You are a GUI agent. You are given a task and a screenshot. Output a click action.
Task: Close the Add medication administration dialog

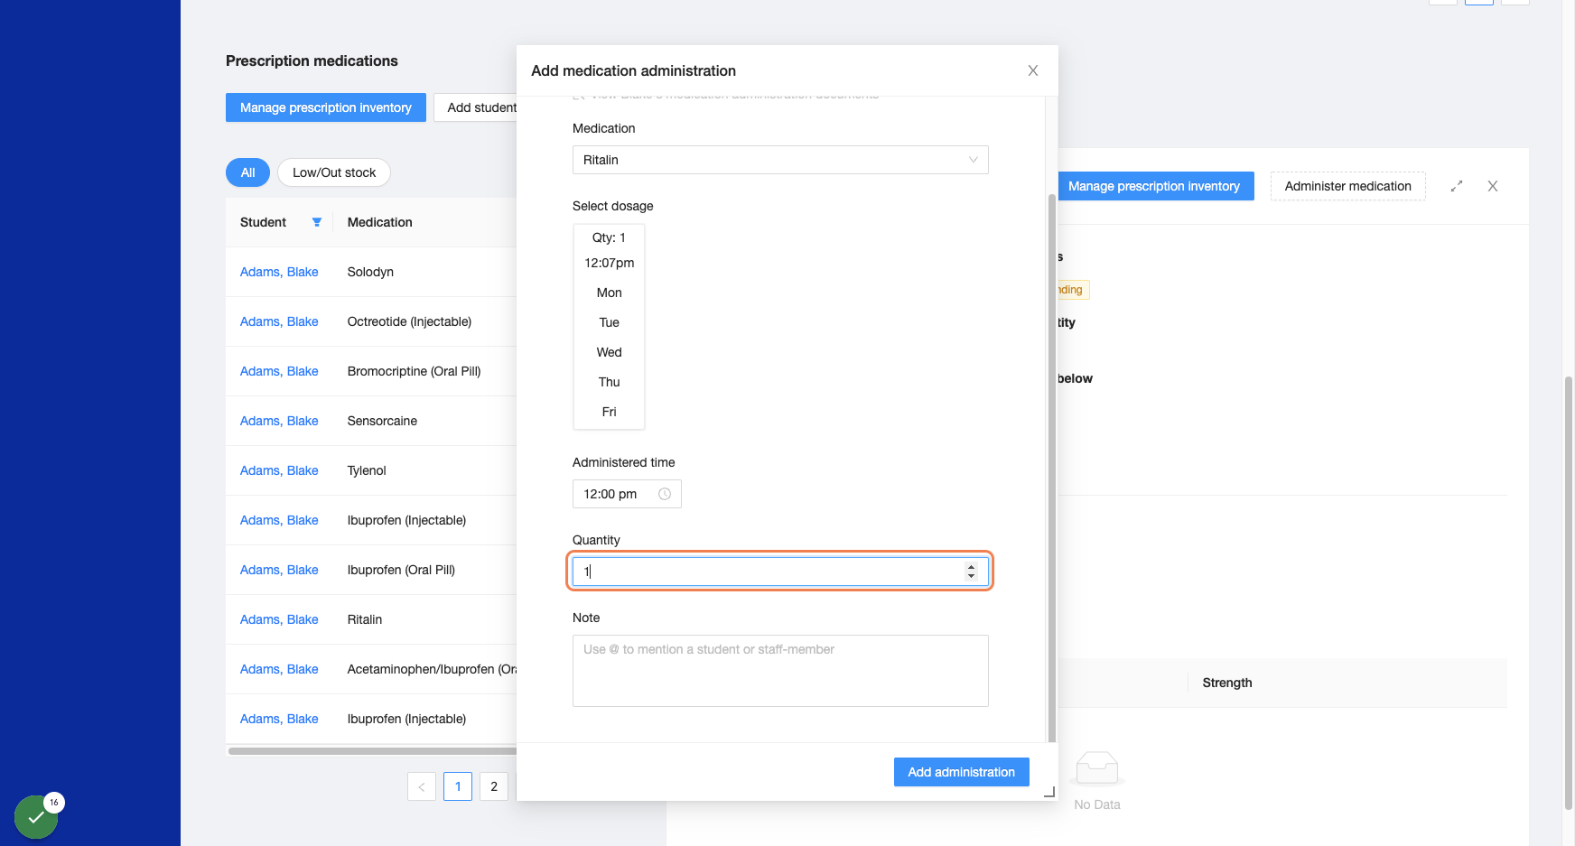[x=1033, y=70]
